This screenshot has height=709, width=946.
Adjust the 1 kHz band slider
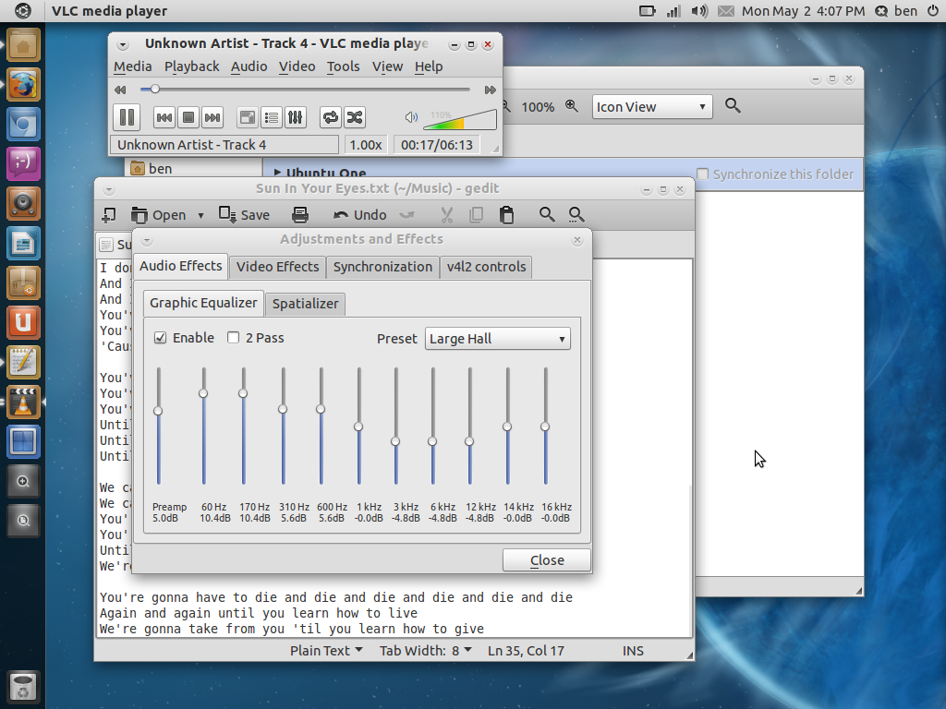coord(358,426)
